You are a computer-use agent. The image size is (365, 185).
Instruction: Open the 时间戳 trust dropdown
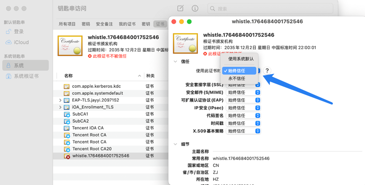point(243,123)
